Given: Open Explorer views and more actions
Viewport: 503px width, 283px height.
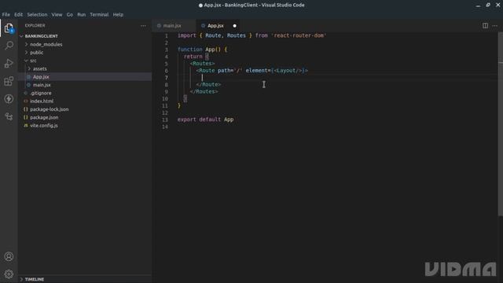Looking at the screenshot, I should pos(143,26).
